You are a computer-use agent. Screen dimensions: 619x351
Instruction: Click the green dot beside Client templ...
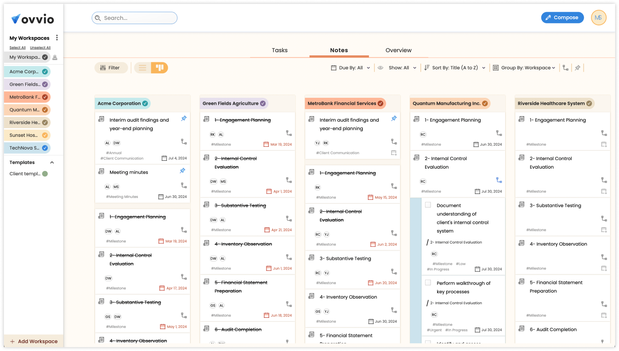click(45, 174)
